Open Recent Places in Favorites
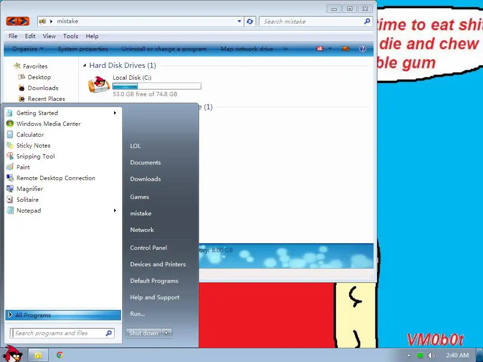The image size is (483, 362). [x=46, y=99]
